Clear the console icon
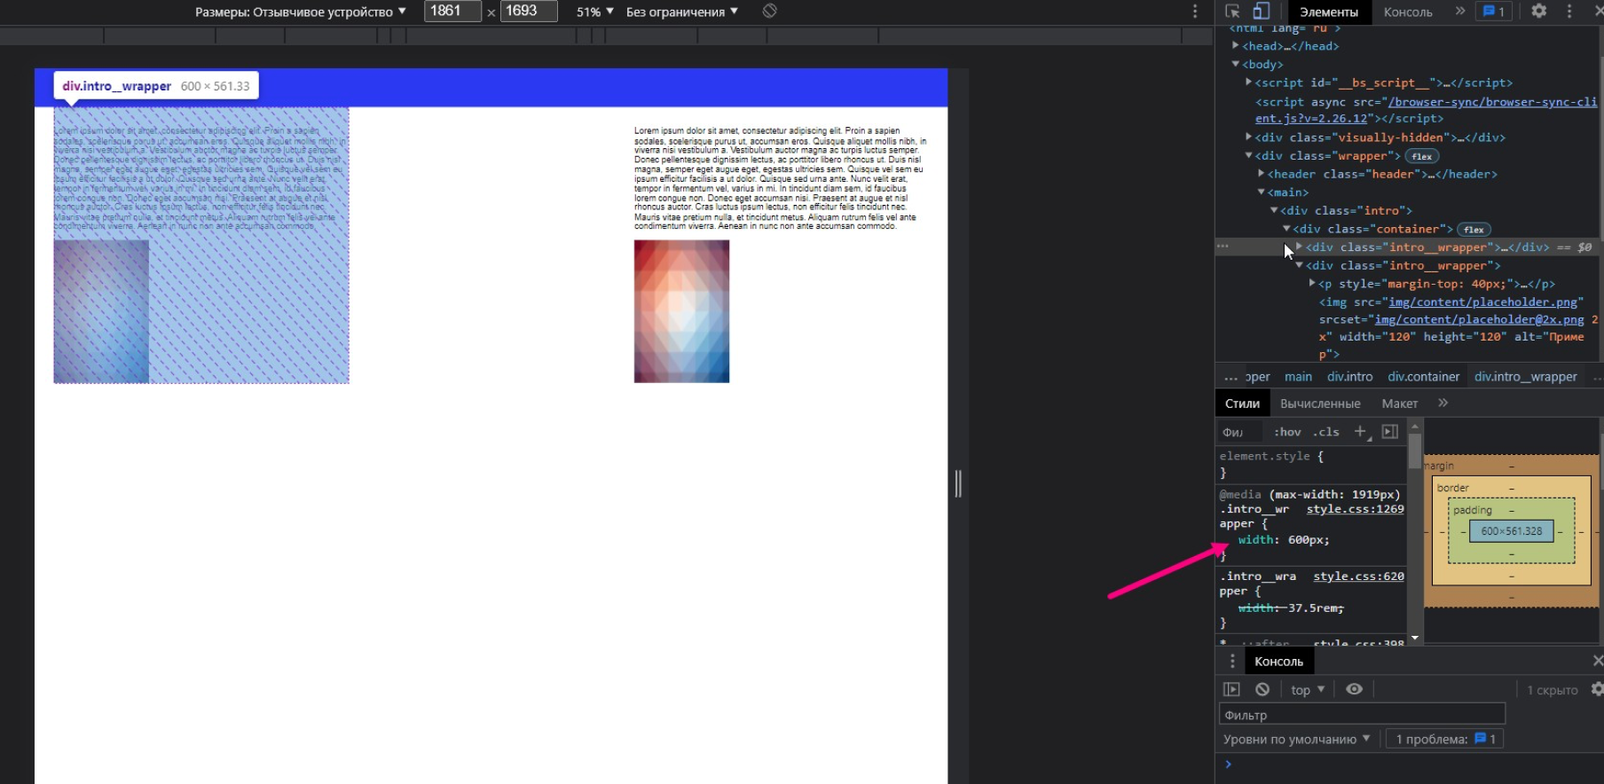1604x784 pixels. click(1262, 689)
